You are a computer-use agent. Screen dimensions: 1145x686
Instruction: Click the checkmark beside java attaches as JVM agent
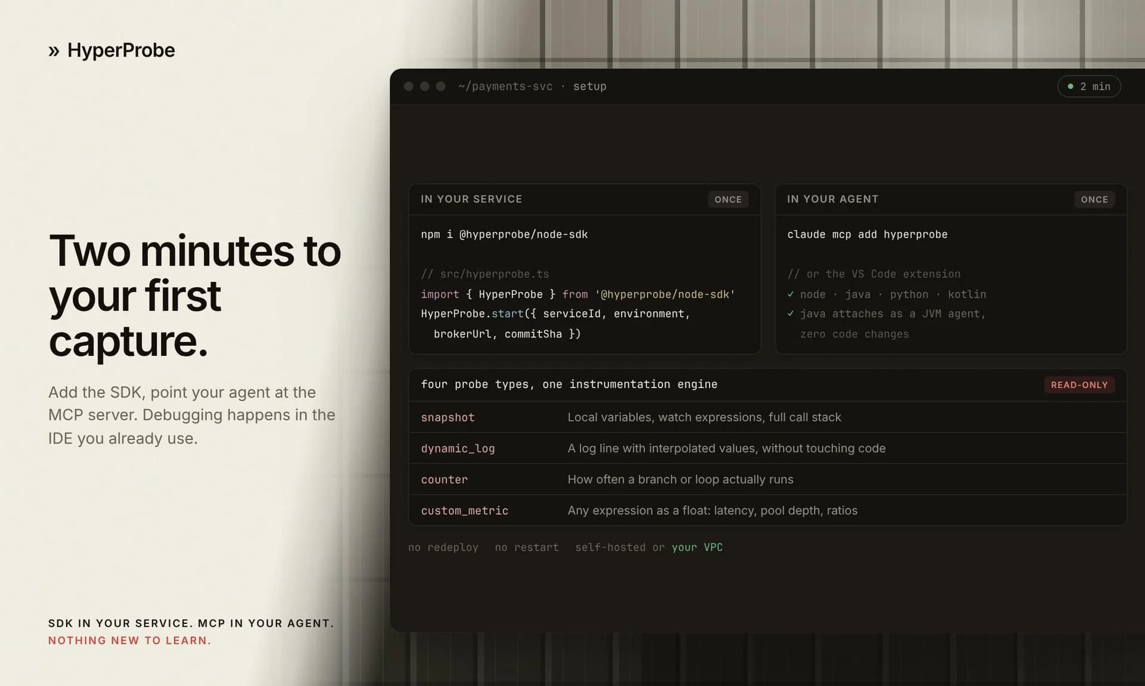pos(791,313)
